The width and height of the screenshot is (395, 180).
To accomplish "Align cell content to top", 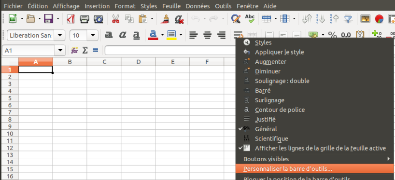I will 269,34.
